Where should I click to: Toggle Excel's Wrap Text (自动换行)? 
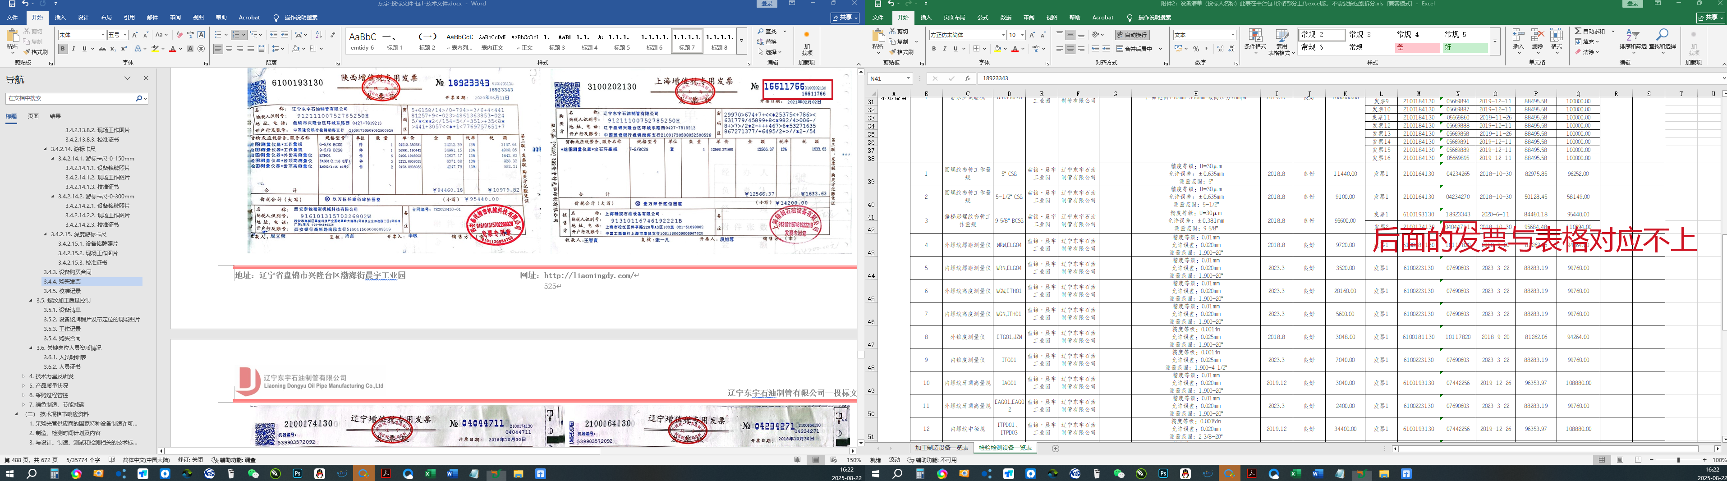(1132, 35)
